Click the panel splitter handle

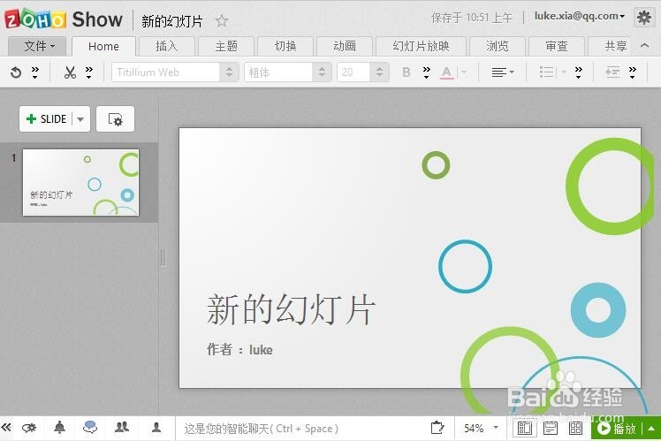[163, 257]
